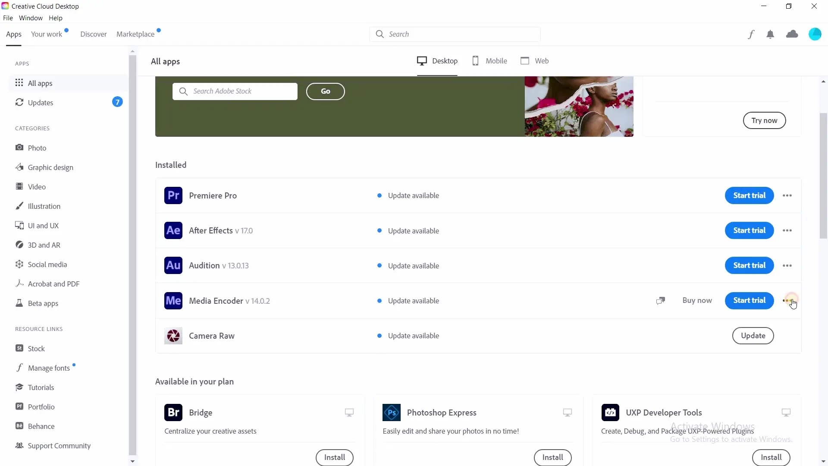Image resolution: width=828 pixels, height=466 pixels.
Task: Open the Bridge app icon
Action: (x=173, y=412)
